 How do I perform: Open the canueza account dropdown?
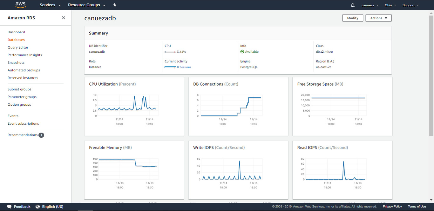point(370,5)
